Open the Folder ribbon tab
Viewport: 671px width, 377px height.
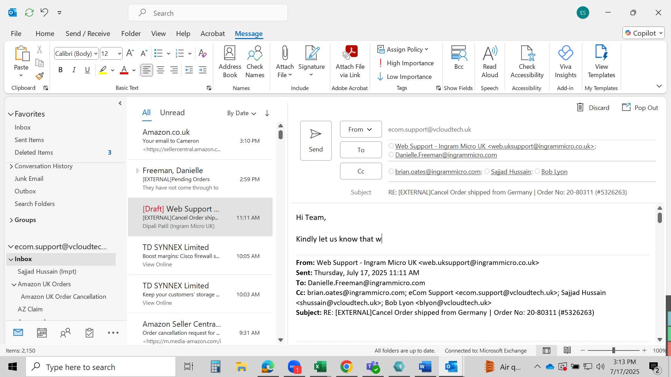(x=131, y=34)
